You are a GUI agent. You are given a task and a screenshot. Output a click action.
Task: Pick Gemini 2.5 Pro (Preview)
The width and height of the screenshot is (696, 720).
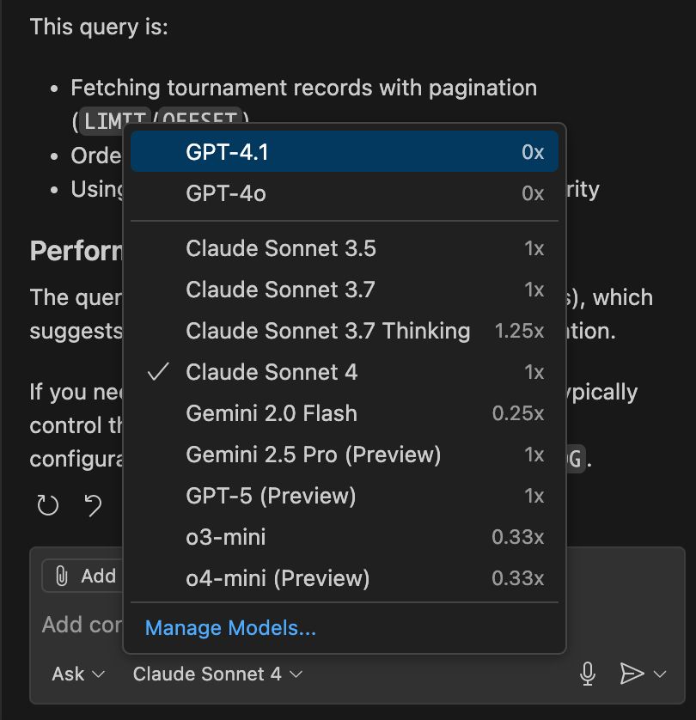345,455
